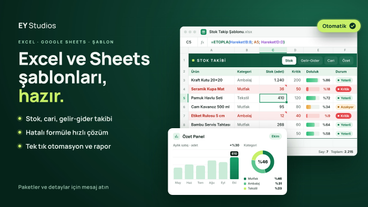Open the Stok tab
This screenshot has width=368, height=207.
click(x=289, y=60)
